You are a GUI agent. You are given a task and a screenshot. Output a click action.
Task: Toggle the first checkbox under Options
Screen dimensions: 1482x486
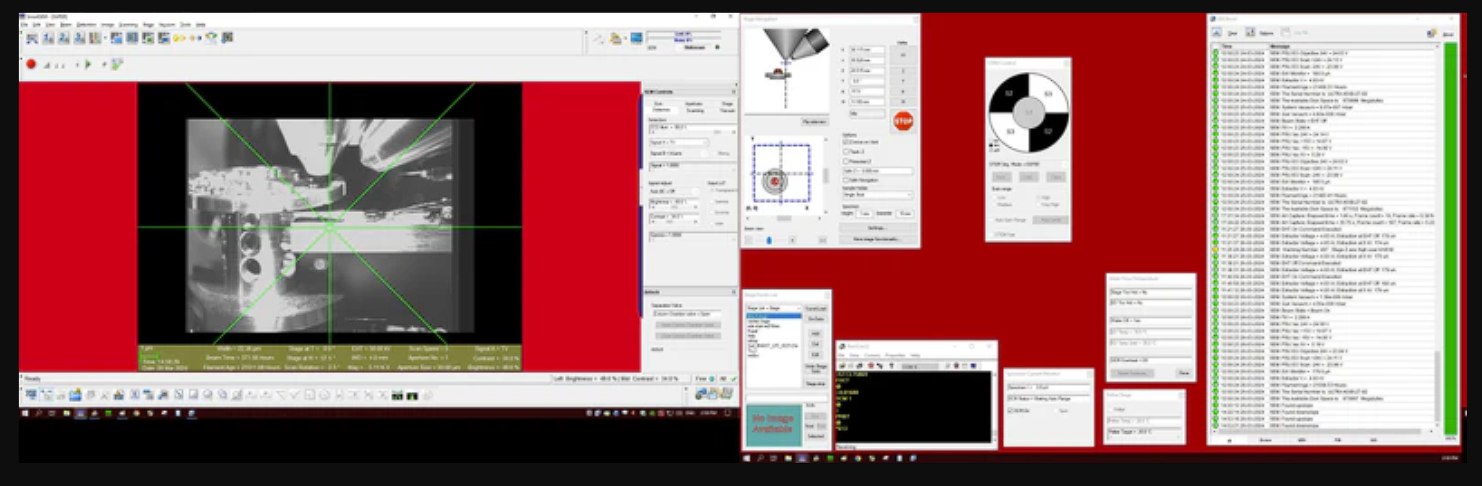click(846, 142)
